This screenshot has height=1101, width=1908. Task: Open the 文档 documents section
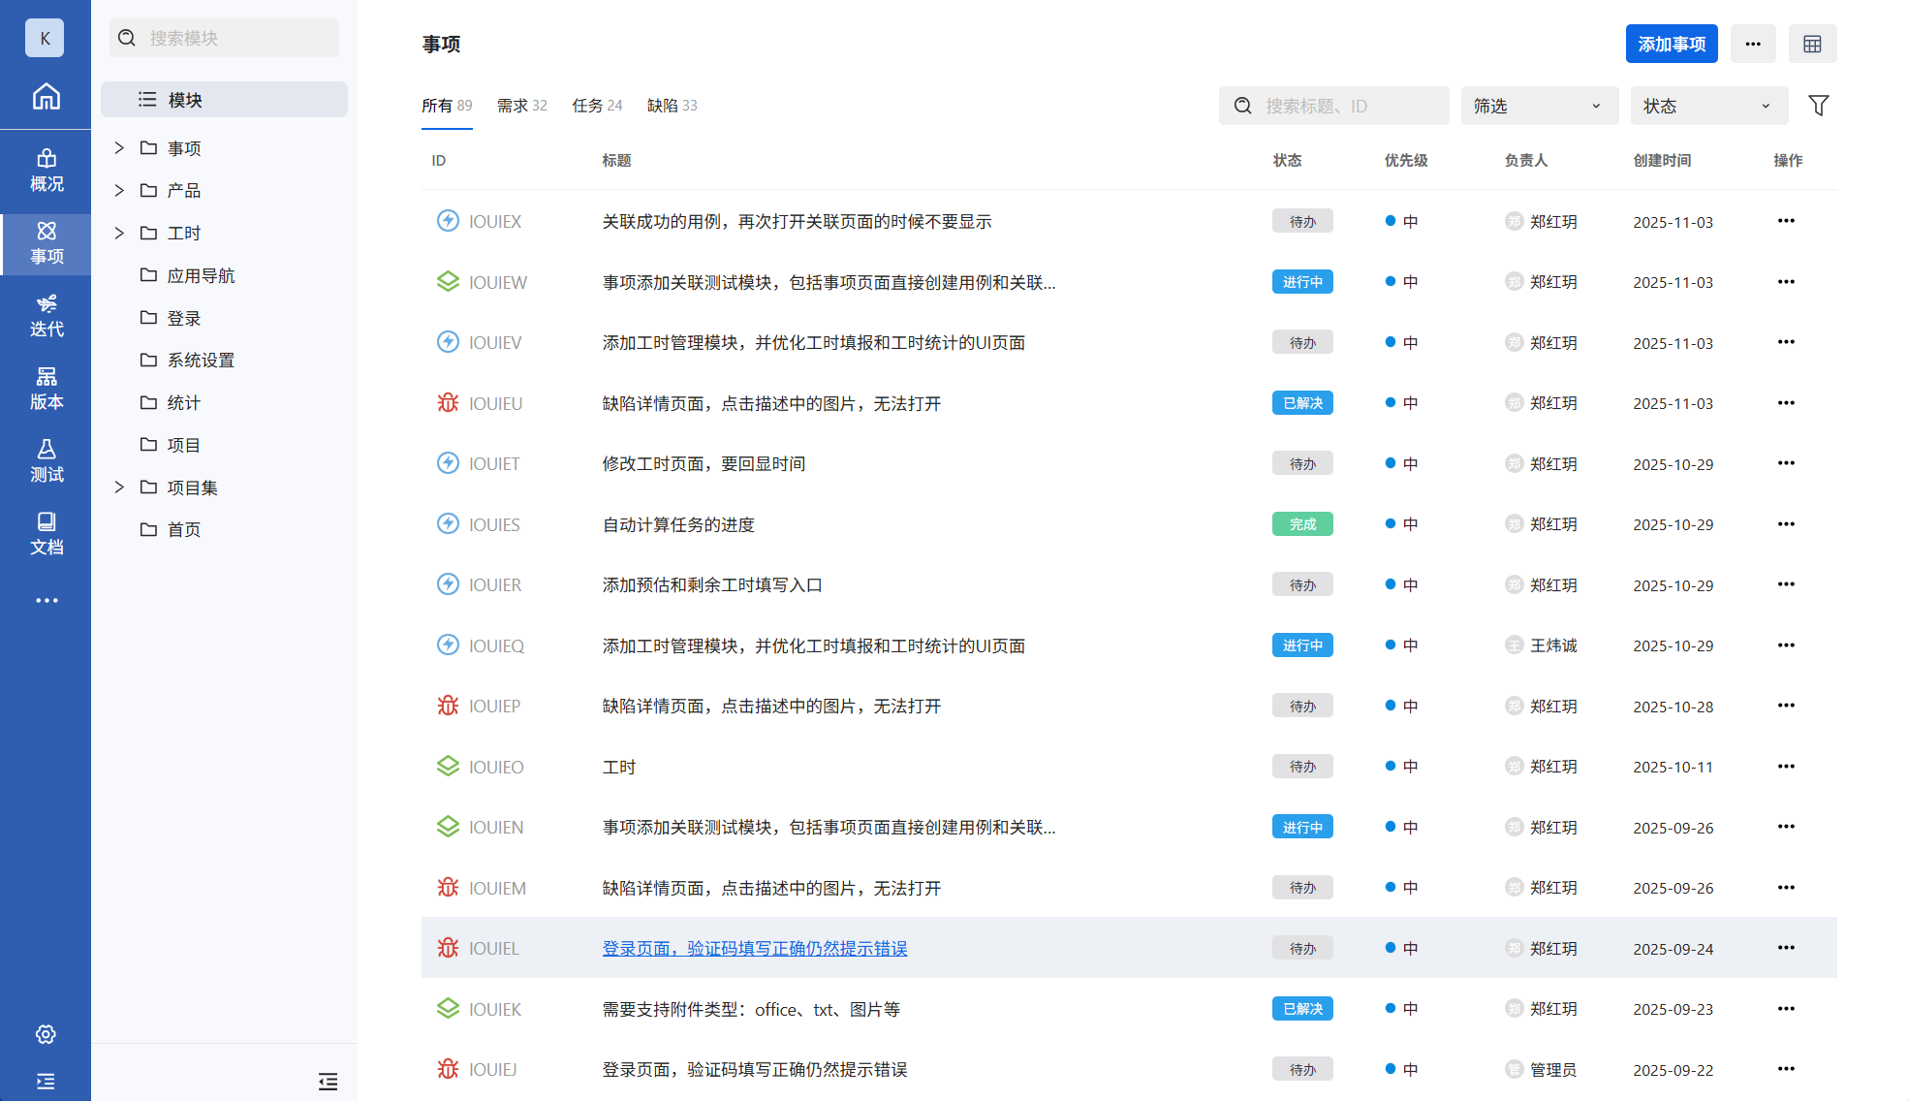(x=46, y=533)
